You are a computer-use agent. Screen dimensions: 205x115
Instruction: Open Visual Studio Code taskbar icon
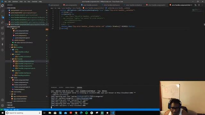click(x=113, y=113)
